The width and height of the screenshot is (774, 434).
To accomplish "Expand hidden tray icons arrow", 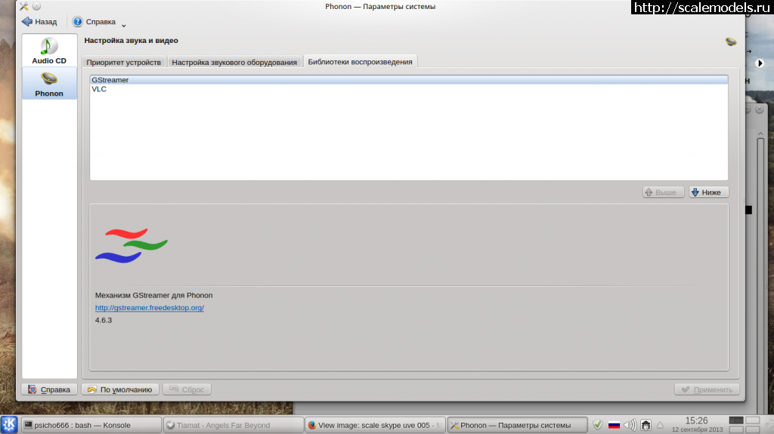I will pos(660,425).
